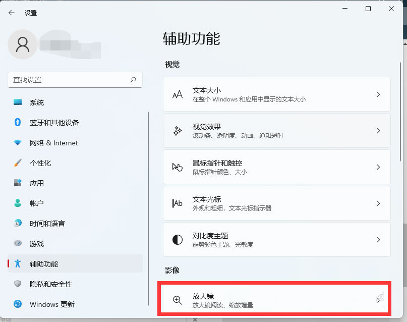Screen dimensions: 407x322
Task: Click the 时间和语言 clock icon
Action: coord(18,224)
